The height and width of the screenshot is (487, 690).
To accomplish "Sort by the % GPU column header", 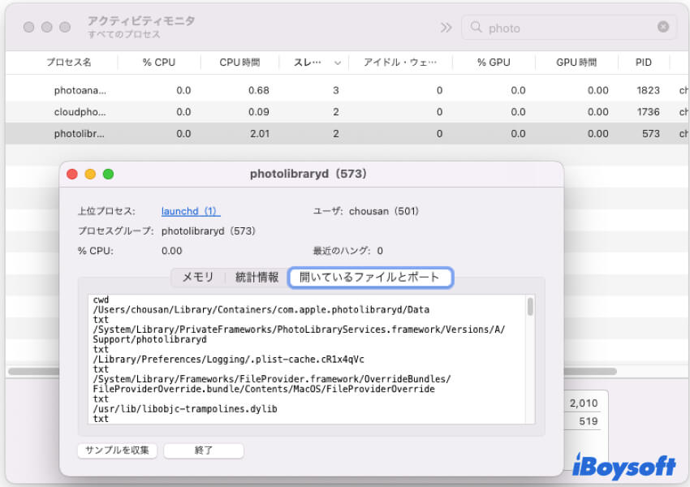I will tap(494, 62).
